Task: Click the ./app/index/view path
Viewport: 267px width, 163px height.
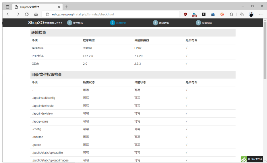Action: (42, 113)
